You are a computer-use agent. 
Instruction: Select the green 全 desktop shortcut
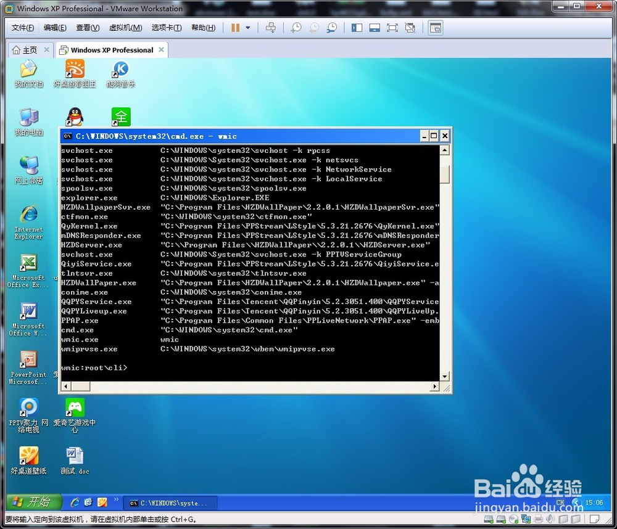point(120,117)
